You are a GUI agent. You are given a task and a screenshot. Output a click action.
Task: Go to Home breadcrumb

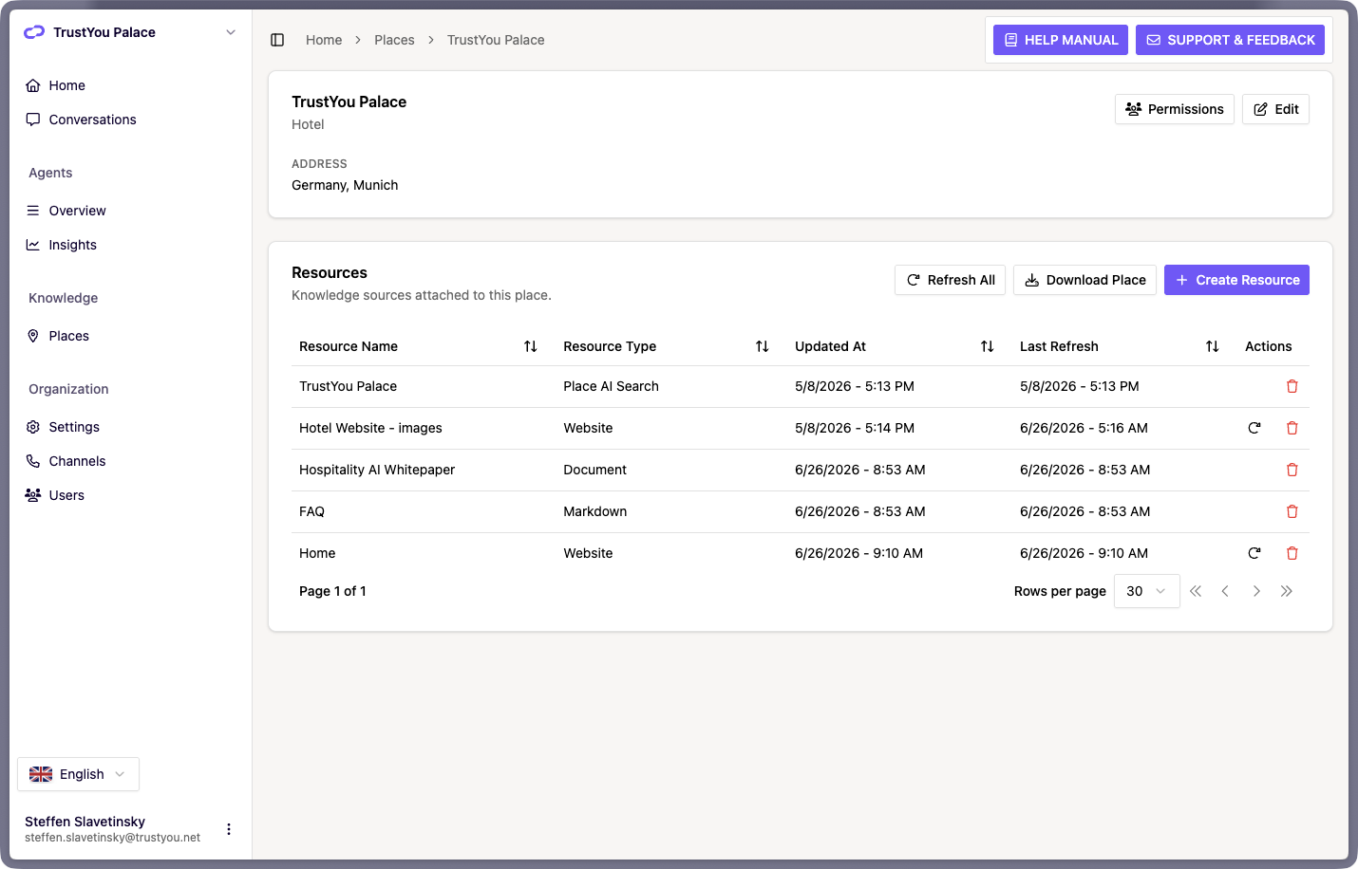click(324, 40)
